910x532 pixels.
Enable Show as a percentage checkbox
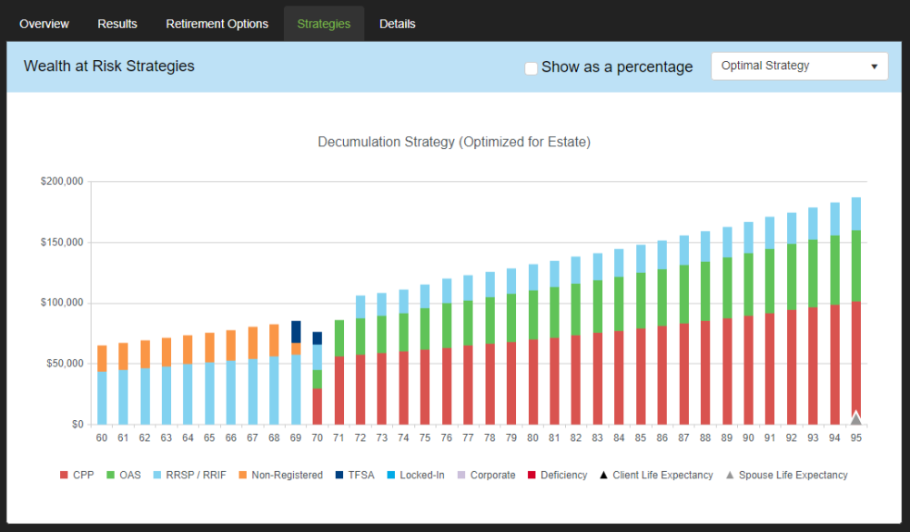531,67
